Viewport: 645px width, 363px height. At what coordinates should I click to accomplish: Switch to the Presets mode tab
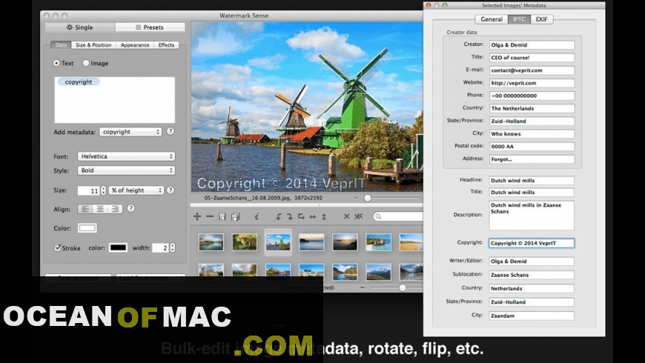[150, 27]
